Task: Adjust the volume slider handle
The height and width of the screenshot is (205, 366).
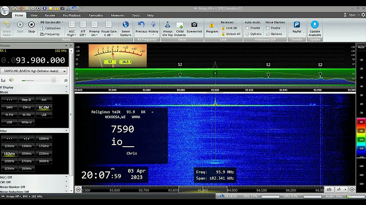Action: point(53,80)
